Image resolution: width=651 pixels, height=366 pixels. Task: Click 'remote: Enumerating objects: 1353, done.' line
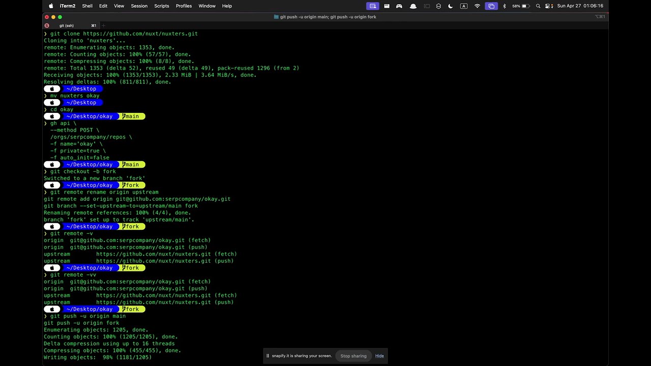pyautogui.click(x=109, y=47)
